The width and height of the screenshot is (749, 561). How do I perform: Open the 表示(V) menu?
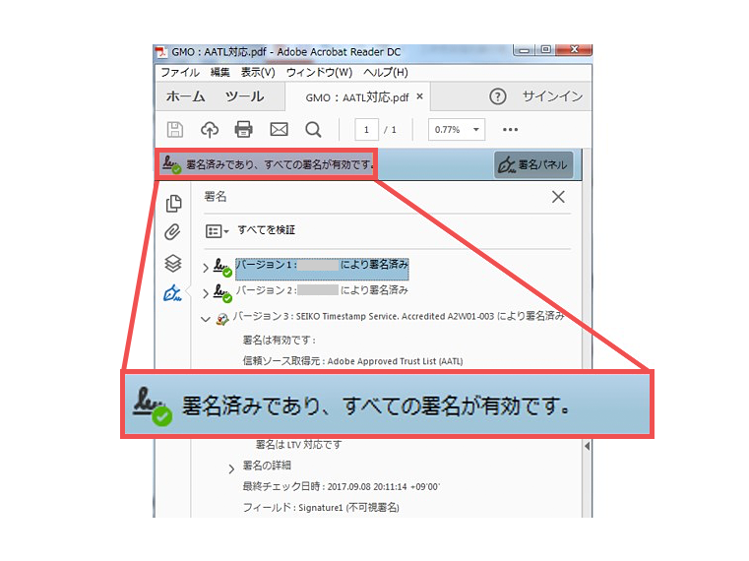(x=258, y=72)
